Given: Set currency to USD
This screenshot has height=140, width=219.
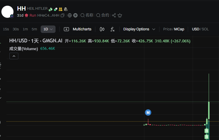Looking at the screenshot, I should tap(196, 29).
